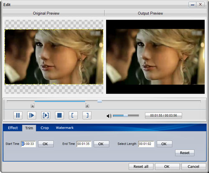This screenshot has width=209, height=173.
Task: Click the trim start scissor marker
Action: (x=33, y=106)
